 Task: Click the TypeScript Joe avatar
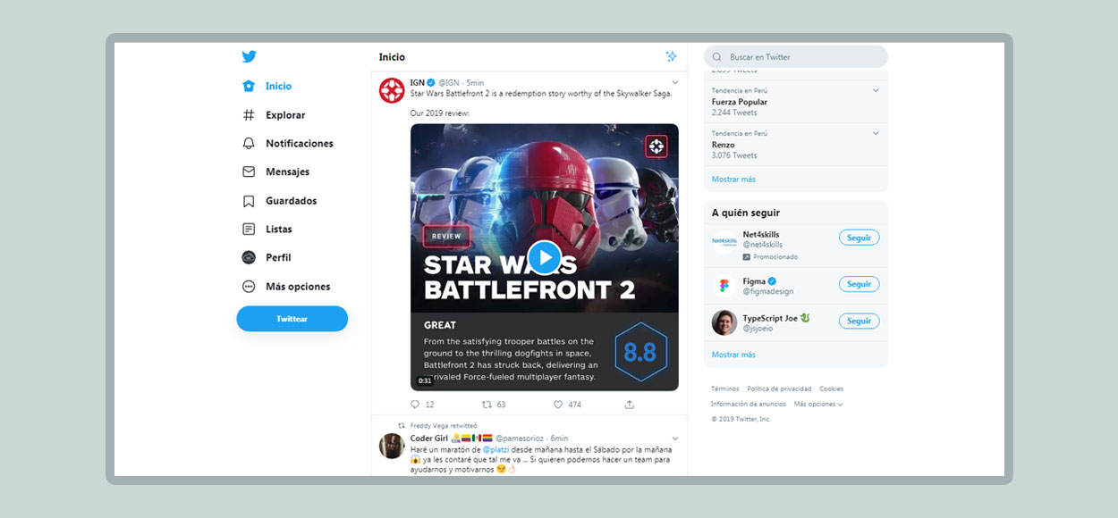pyautogui.click(x=724, y=322)
